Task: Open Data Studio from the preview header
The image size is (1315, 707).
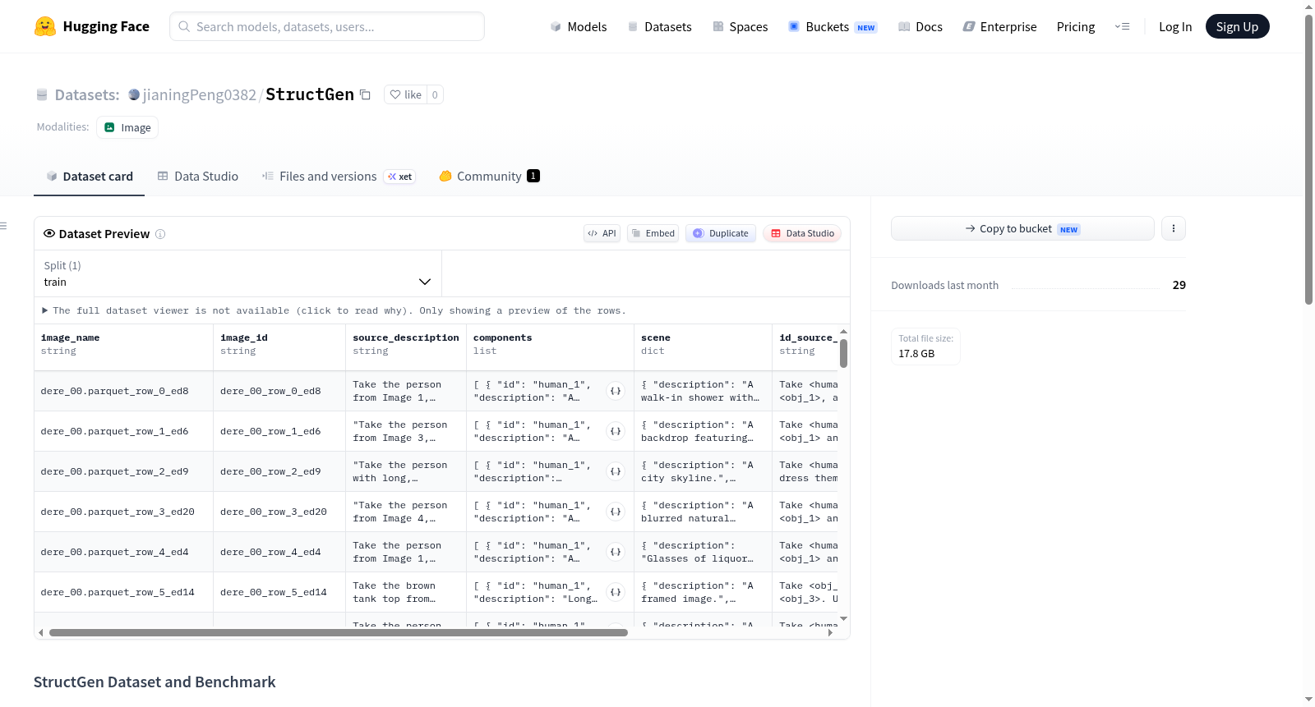Action: [x=802, y=233]
